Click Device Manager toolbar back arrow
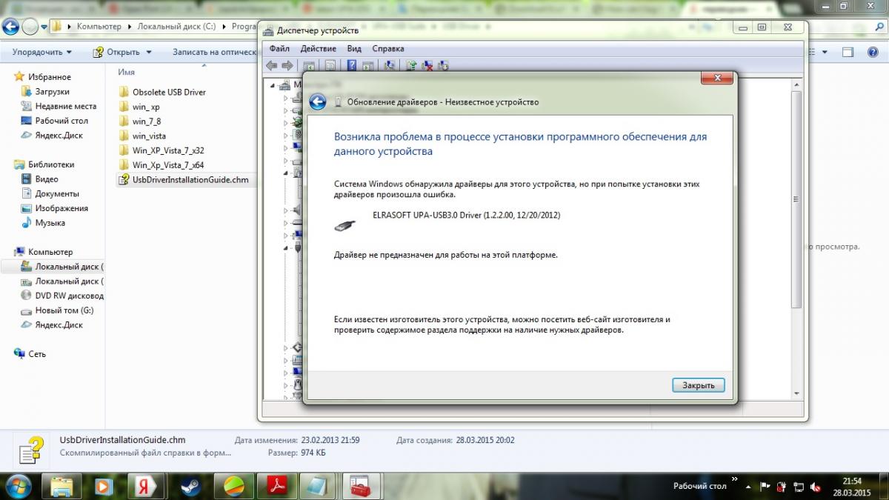 coord(272,65)
